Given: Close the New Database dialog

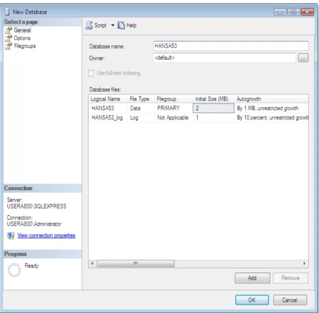Looking at the screenshot, I should click(x=307, y=12).
